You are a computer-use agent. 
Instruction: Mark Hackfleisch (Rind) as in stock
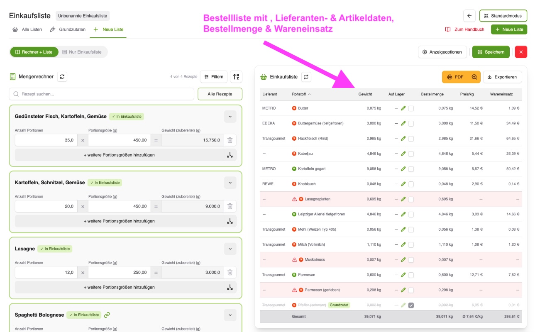411,139
